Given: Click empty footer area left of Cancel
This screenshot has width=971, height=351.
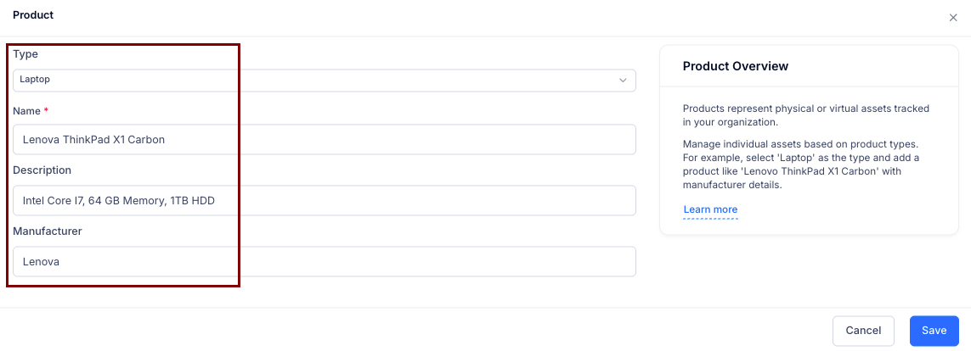Looking at the screenshot, I should pyautogui.click(x=425, y=331).
